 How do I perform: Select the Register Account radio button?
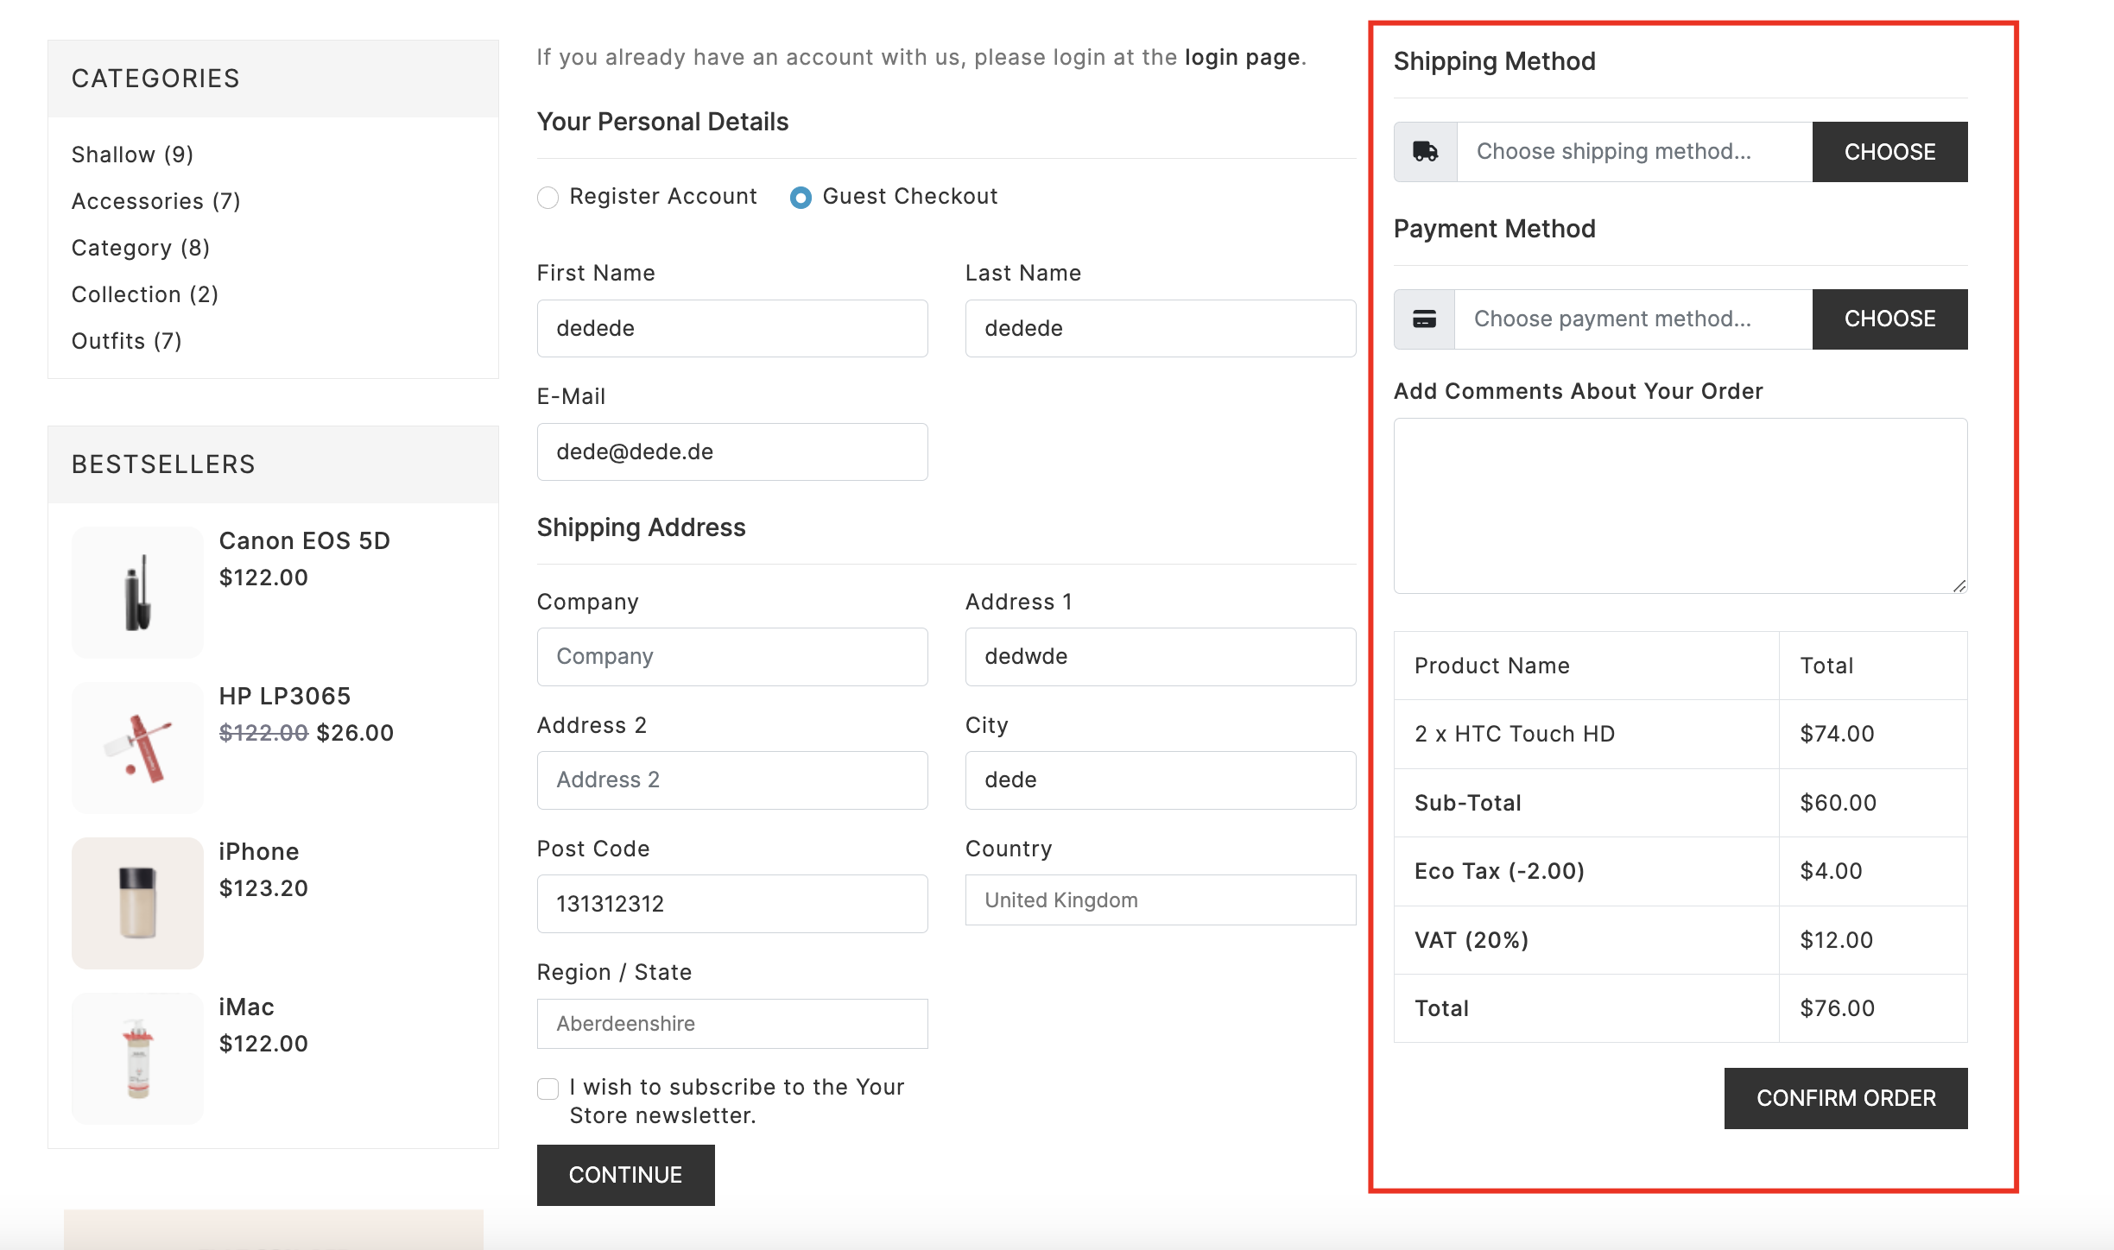547,198
